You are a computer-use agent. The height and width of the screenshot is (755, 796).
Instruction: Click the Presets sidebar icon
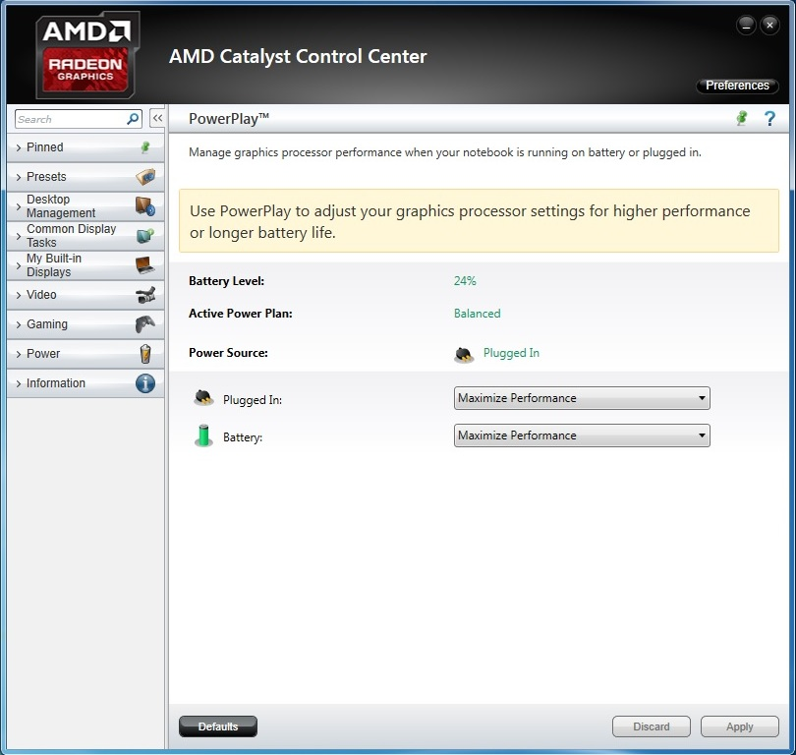[145, 177]
